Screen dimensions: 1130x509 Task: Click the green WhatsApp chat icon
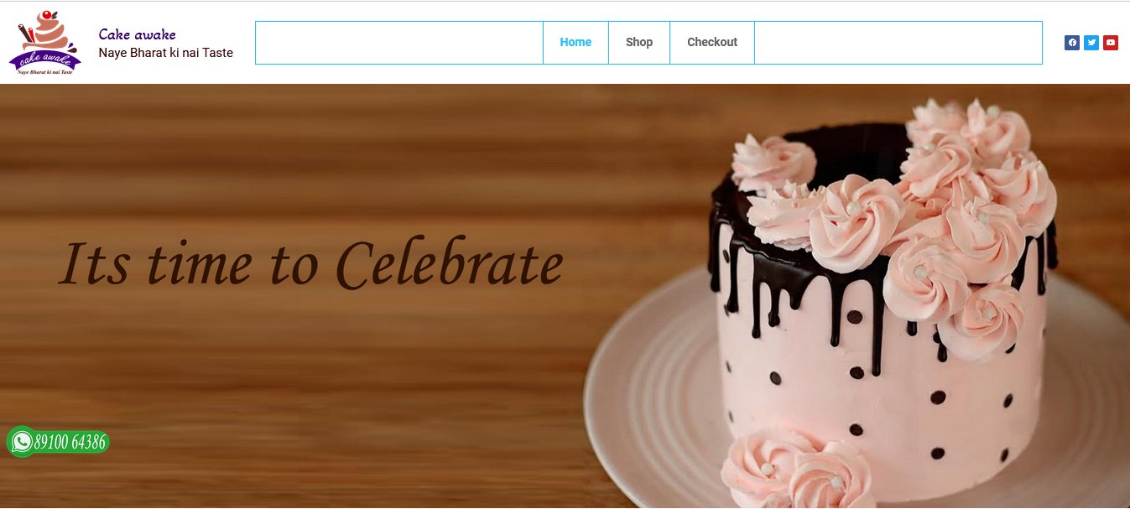click(x=21, y=441)
